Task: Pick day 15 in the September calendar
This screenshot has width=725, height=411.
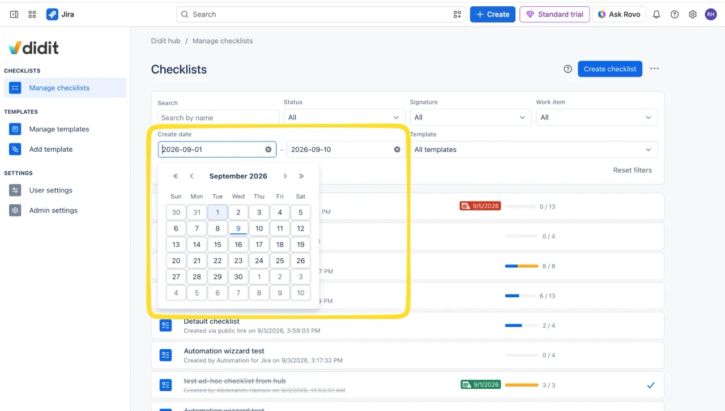Action: pyautogui.click(x=217, y=245)
